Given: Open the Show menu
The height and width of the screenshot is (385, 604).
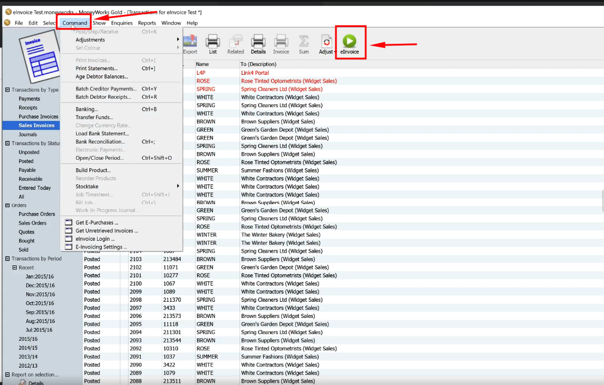Looking at the screenshot, I should click(x=99, y=23).
